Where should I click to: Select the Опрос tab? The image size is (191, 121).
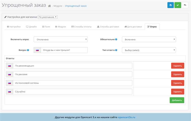tap(152, 27)
